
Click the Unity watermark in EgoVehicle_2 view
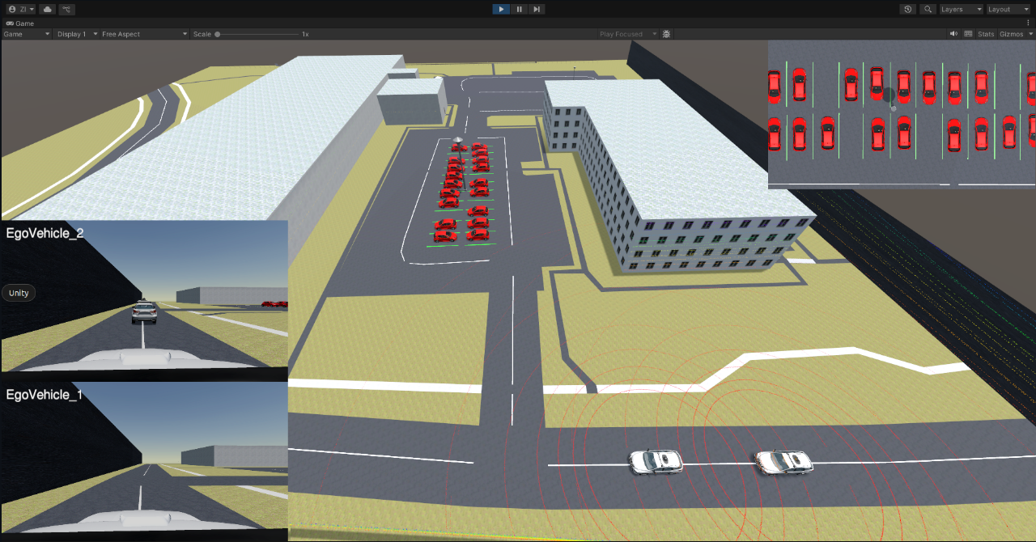pyautogui.click(x=18, y=292)
